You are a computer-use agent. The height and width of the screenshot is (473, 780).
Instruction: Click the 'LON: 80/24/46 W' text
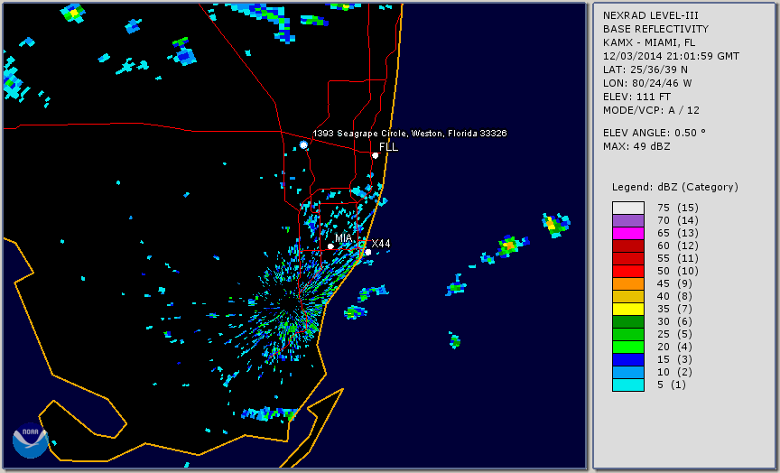click(647, 83)
